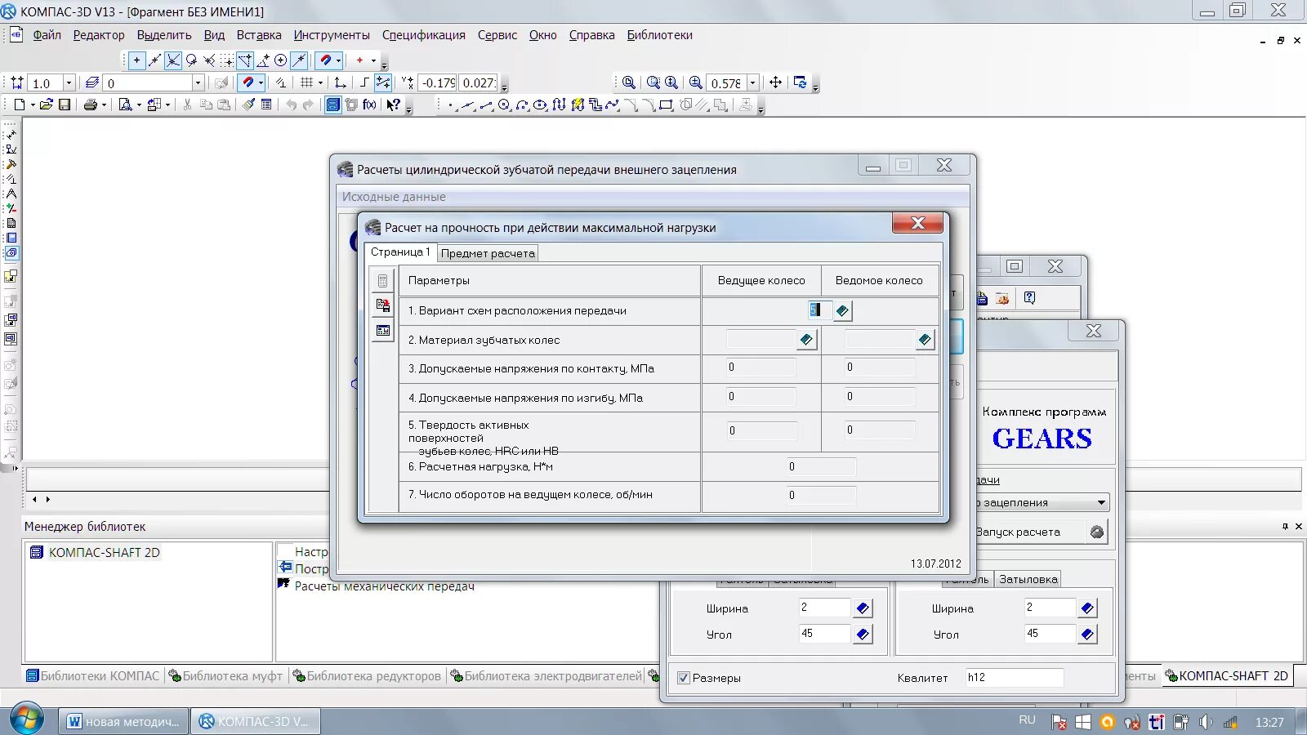This screenshot has height=735, width=1307.
Task: Click the Undo arrow icon
Action: point(290,105)
